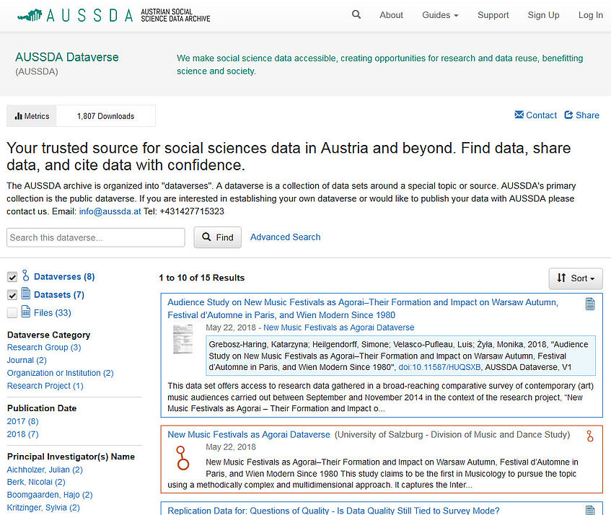Click orange dataverse icon on New Music Festivals card

590,436
